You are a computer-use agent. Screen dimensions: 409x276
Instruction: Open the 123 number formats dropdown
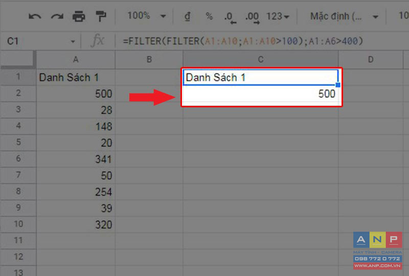click(x=278, y=16)
